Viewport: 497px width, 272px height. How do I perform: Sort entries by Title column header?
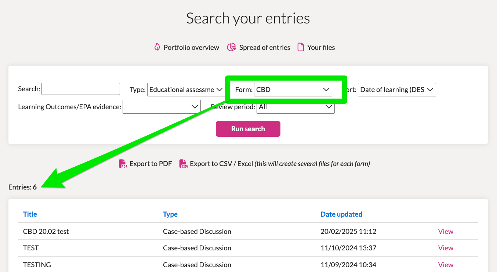[x=30, y=214]
